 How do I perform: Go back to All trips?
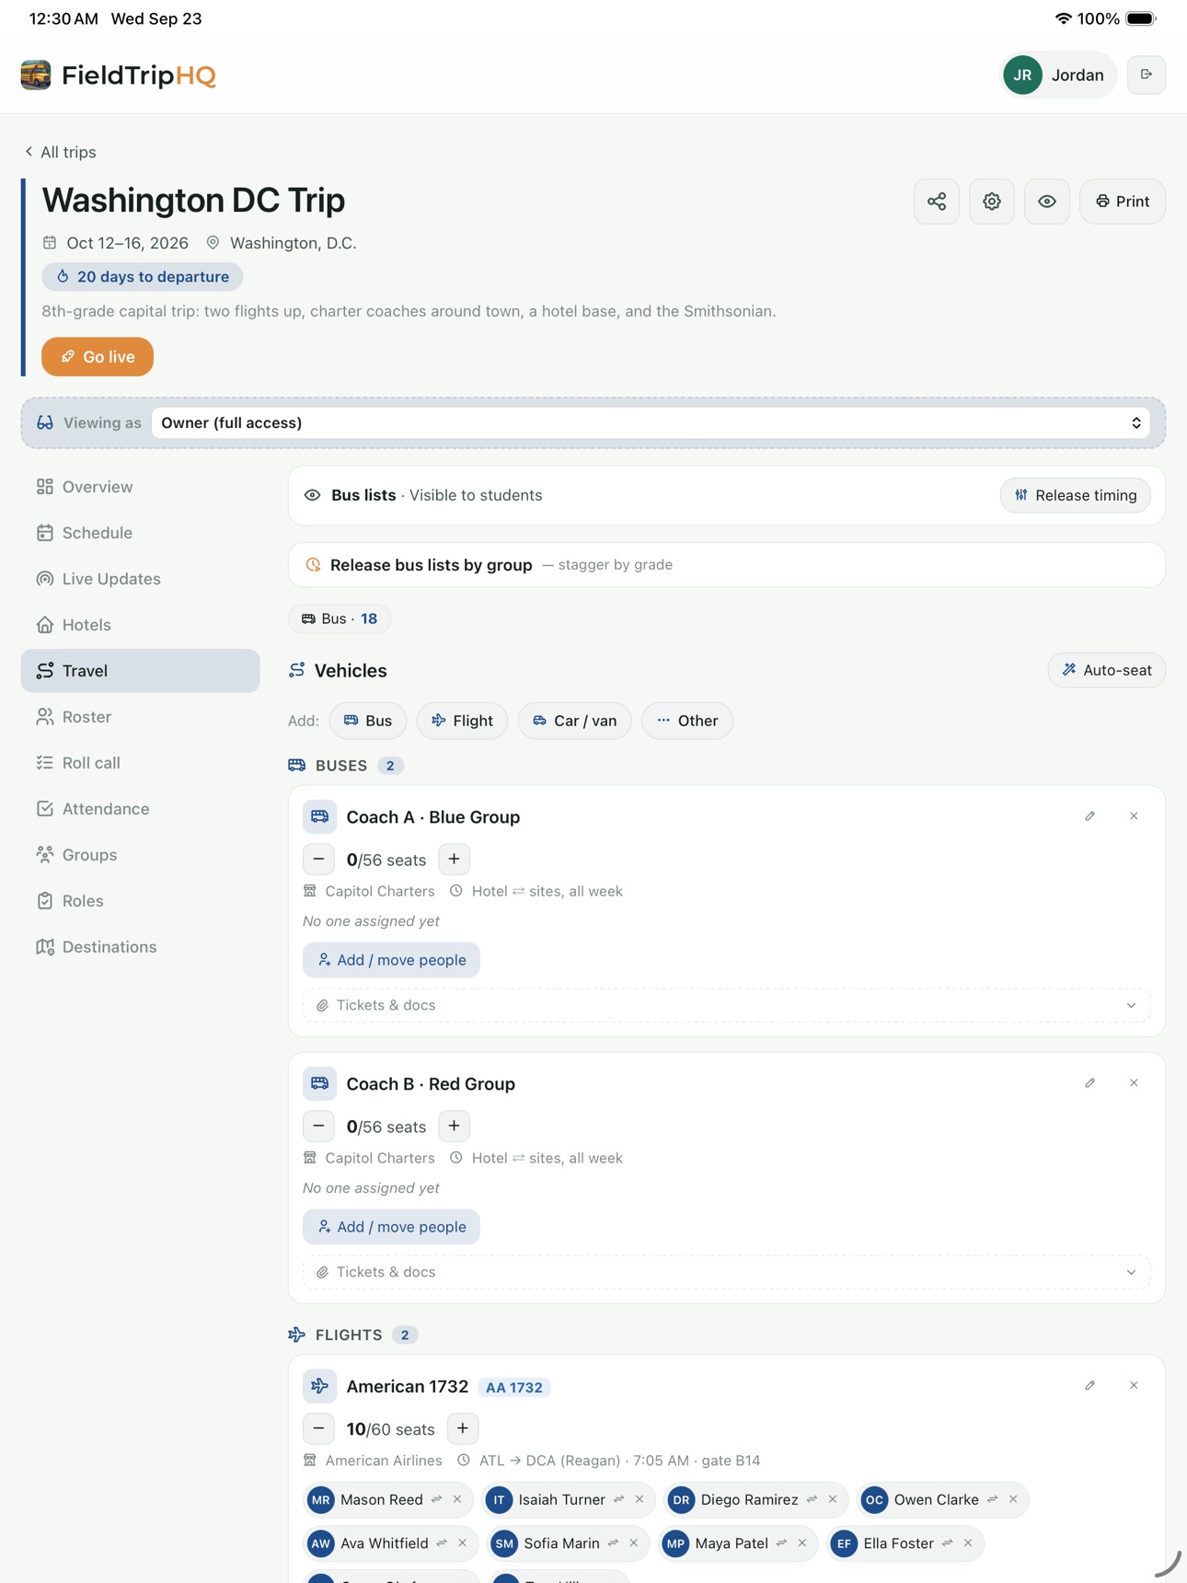click(x=61, y=152)
